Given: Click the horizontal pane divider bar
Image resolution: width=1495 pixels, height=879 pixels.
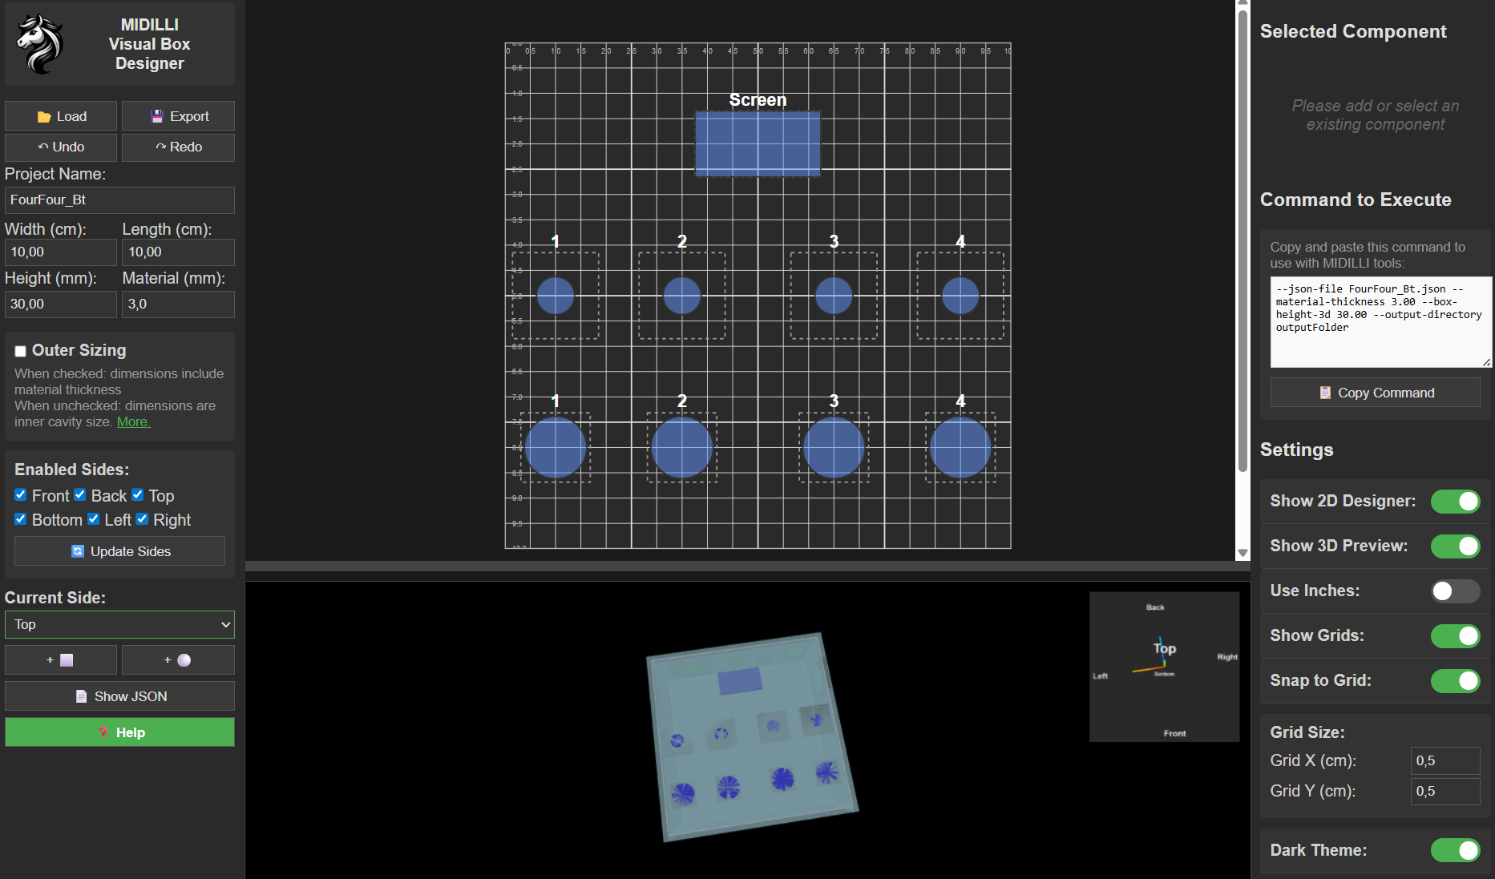Looking at the screenshot, I should click(747, 566).
